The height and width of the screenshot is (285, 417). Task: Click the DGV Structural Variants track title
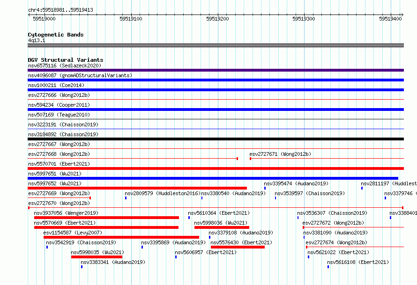pos(66,60)
